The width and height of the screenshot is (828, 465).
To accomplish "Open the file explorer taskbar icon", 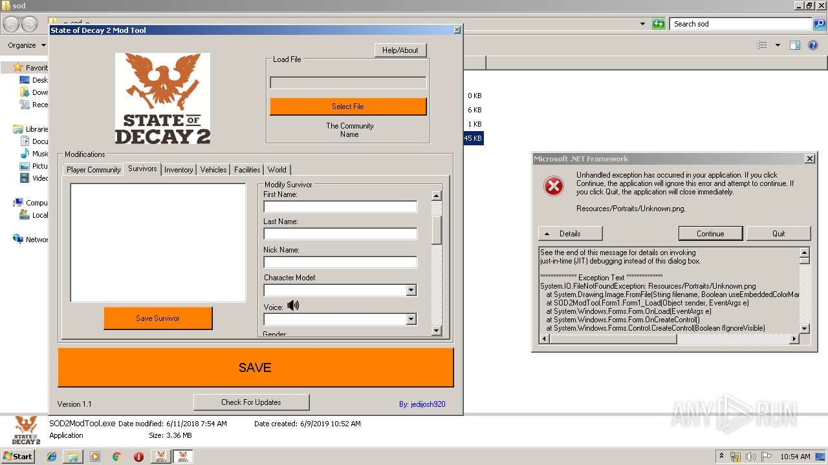I will pos(73,457).
